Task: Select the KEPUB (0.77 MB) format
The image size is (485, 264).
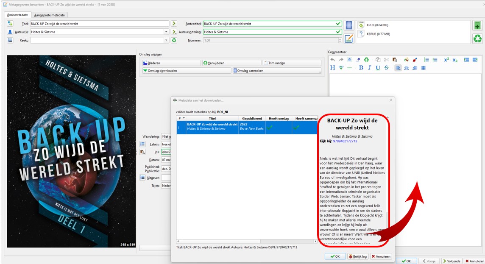Action: (378, 34)
